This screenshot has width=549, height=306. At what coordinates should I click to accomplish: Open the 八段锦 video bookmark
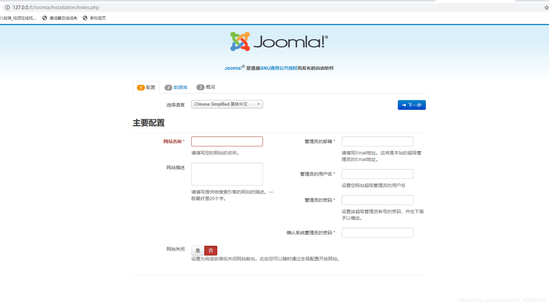pyautogui.click(x=18, y=18)
